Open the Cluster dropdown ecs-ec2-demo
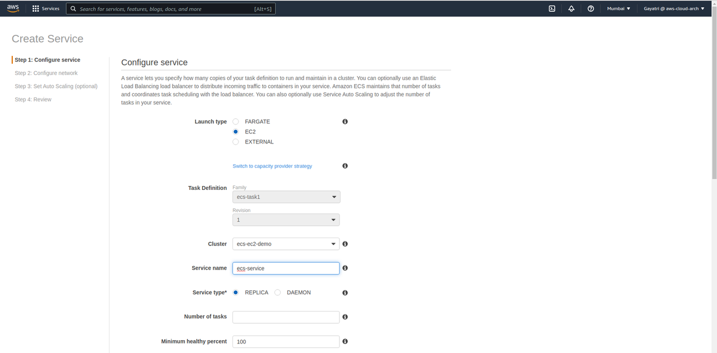Image resolution: width=717 pixels, height=353 pixels. pyautogui.click(x=286, y=244)
